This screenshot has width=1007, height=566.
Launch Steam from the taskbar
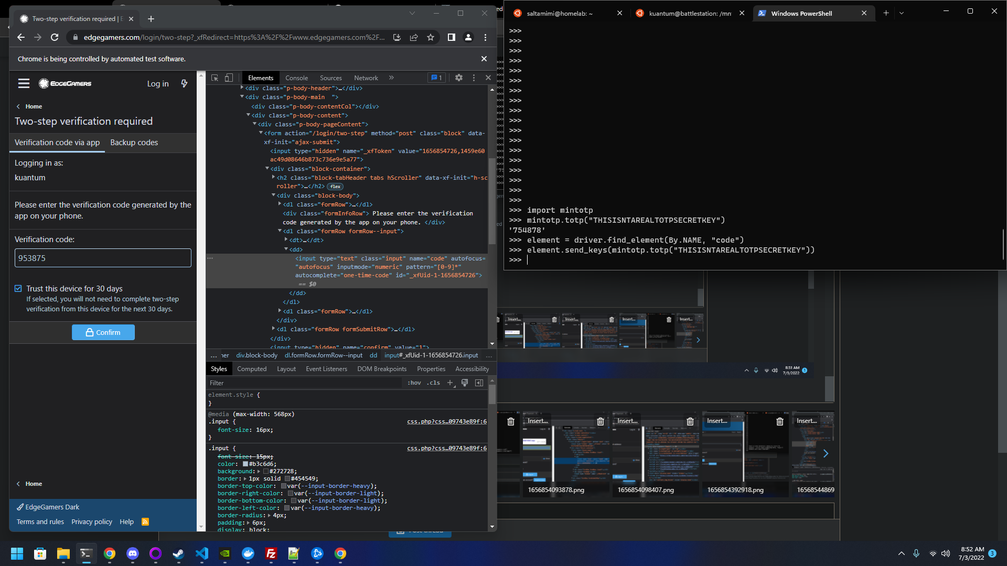coord(179,553)
